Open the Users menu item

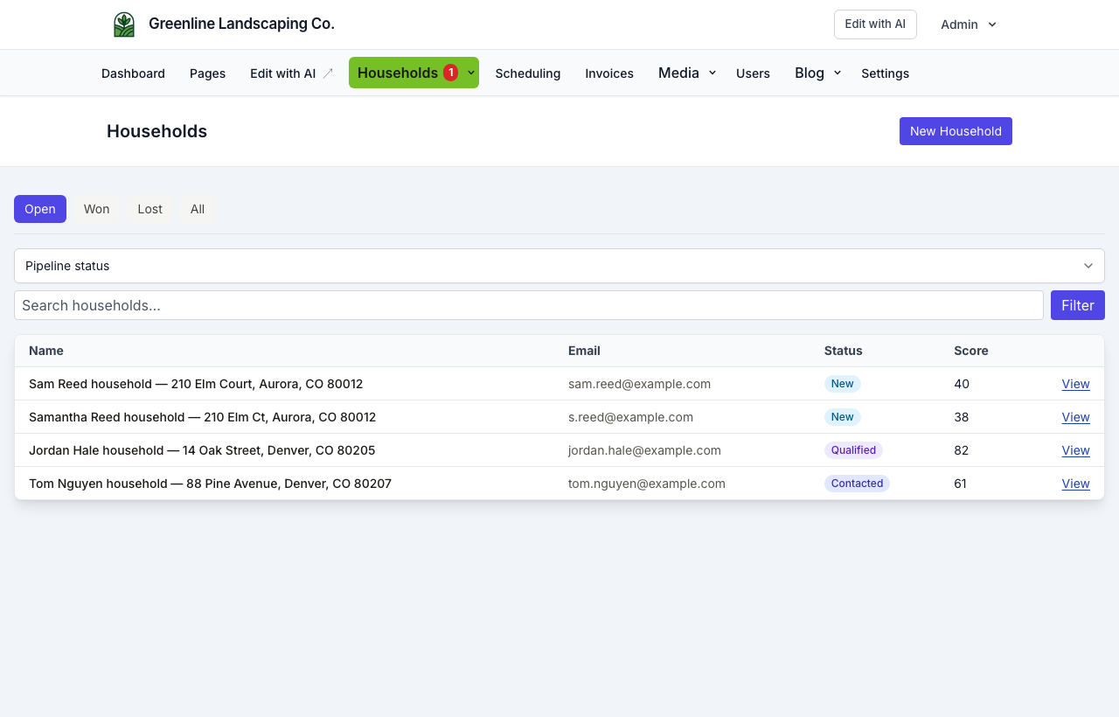point(753,73)
